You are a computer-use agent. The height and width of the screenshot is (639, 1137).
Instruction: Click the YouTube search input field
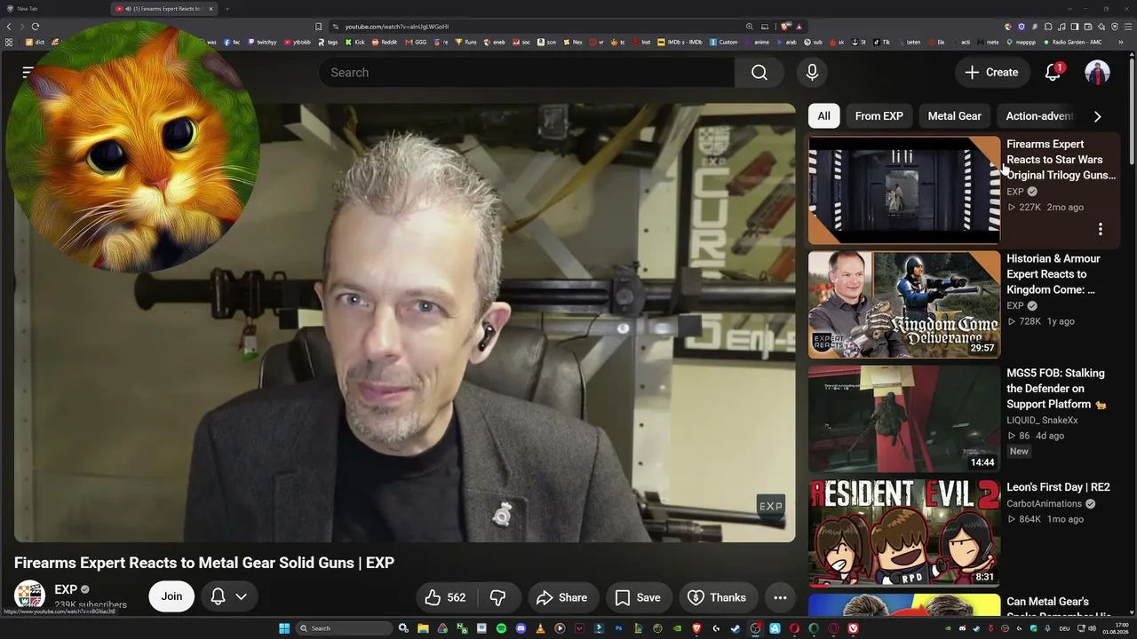click(526, 73)
